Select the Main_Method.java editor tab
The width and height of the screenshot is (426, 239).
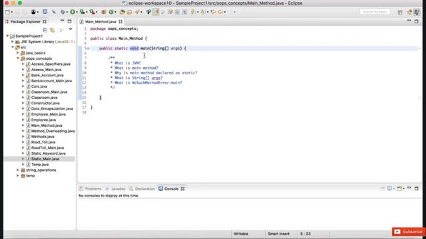pyautogui.click(x=101, y=22)
